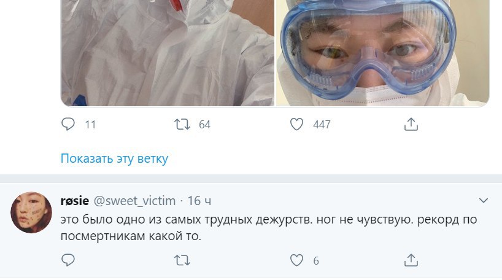Click the 447 likes counter
The image size is (502, 280).
pos(322,124)
